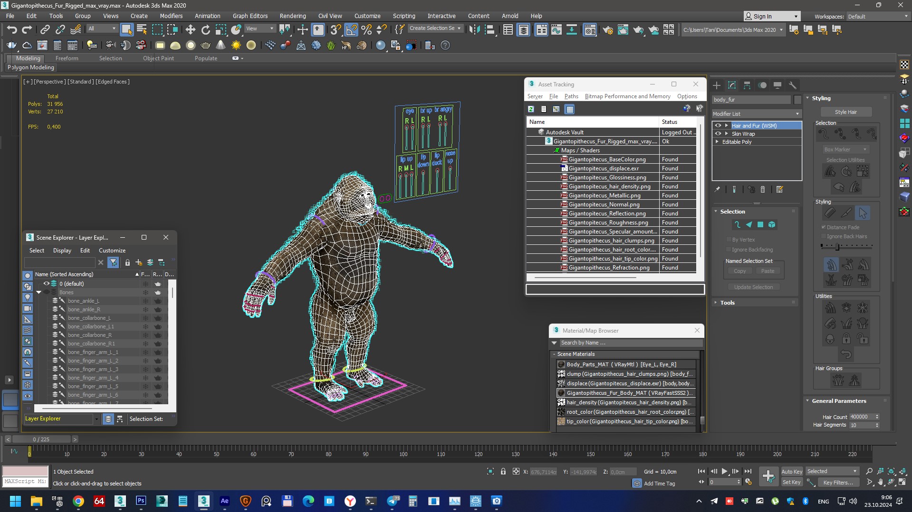Open the Hierarchy command panel tab
912x512 pixels.
click(x=747, y=85)
